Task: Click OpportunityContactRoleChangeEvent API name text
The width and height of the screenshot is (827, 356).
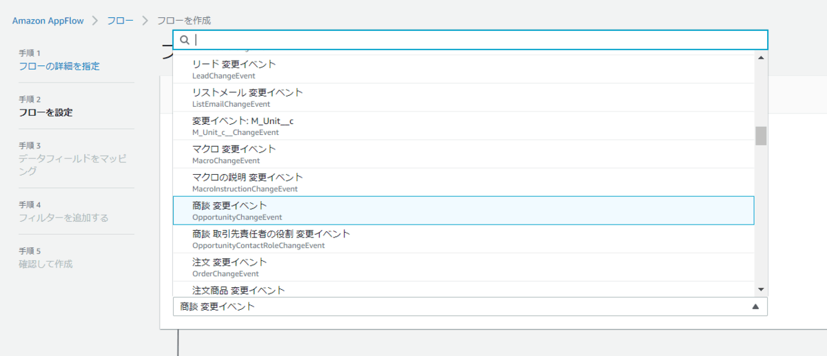Action: (x=258, y=245)
